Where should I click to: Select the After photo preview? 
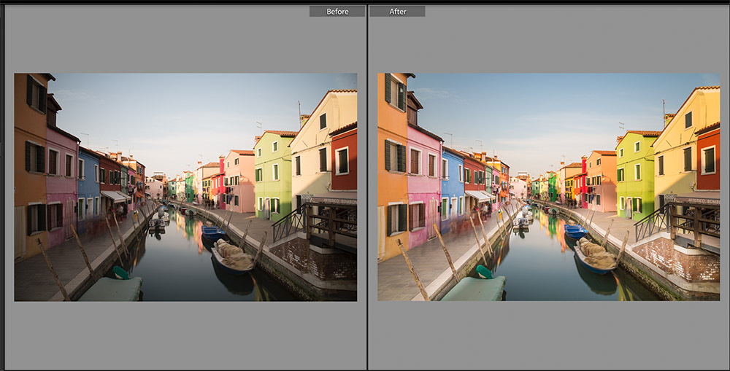click(x=548, y=187)
